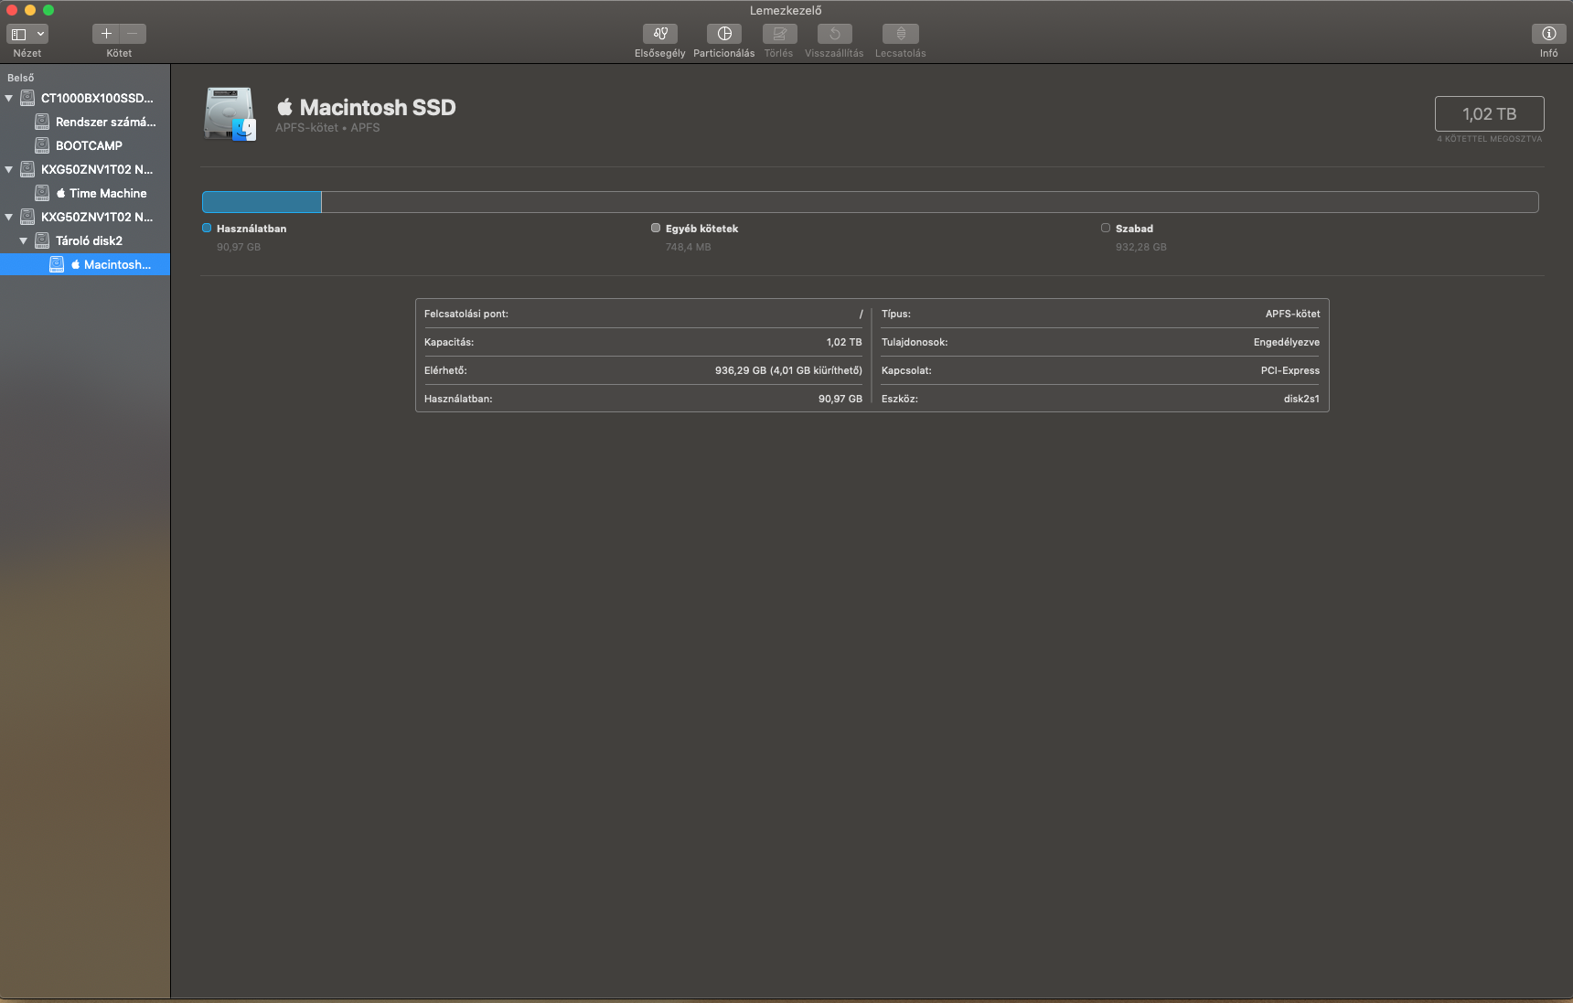1573x1003 pixels.
Task: Click the BOOTCAMP volume disk icon
Action: pos(42,145)
